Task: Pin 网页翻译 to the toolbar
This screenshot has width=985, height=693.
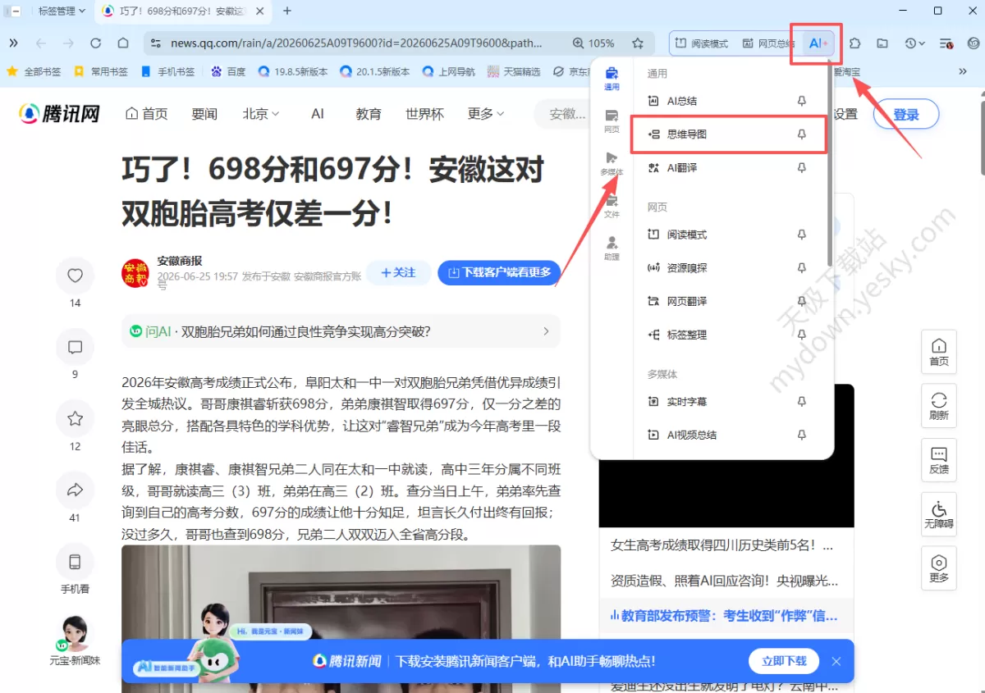Action: coord(802,301)
